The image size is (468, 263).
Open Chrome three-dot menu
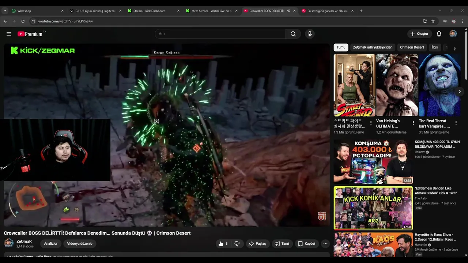point(463,21)
